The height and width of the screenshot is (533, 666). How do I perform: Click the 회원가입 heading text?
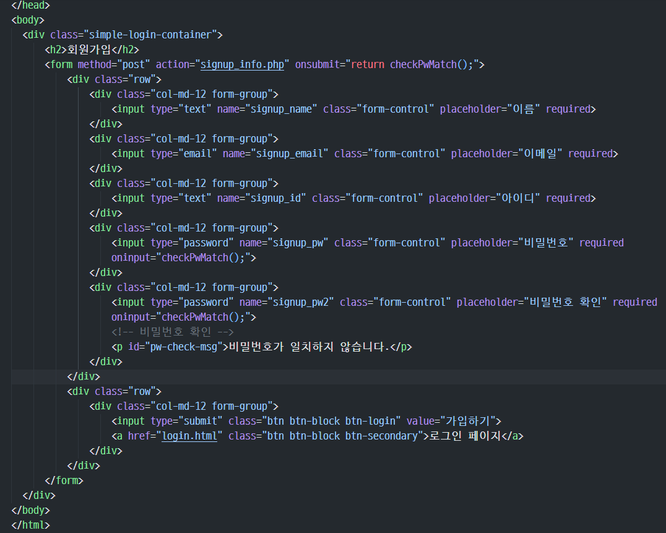coord(89,50)
